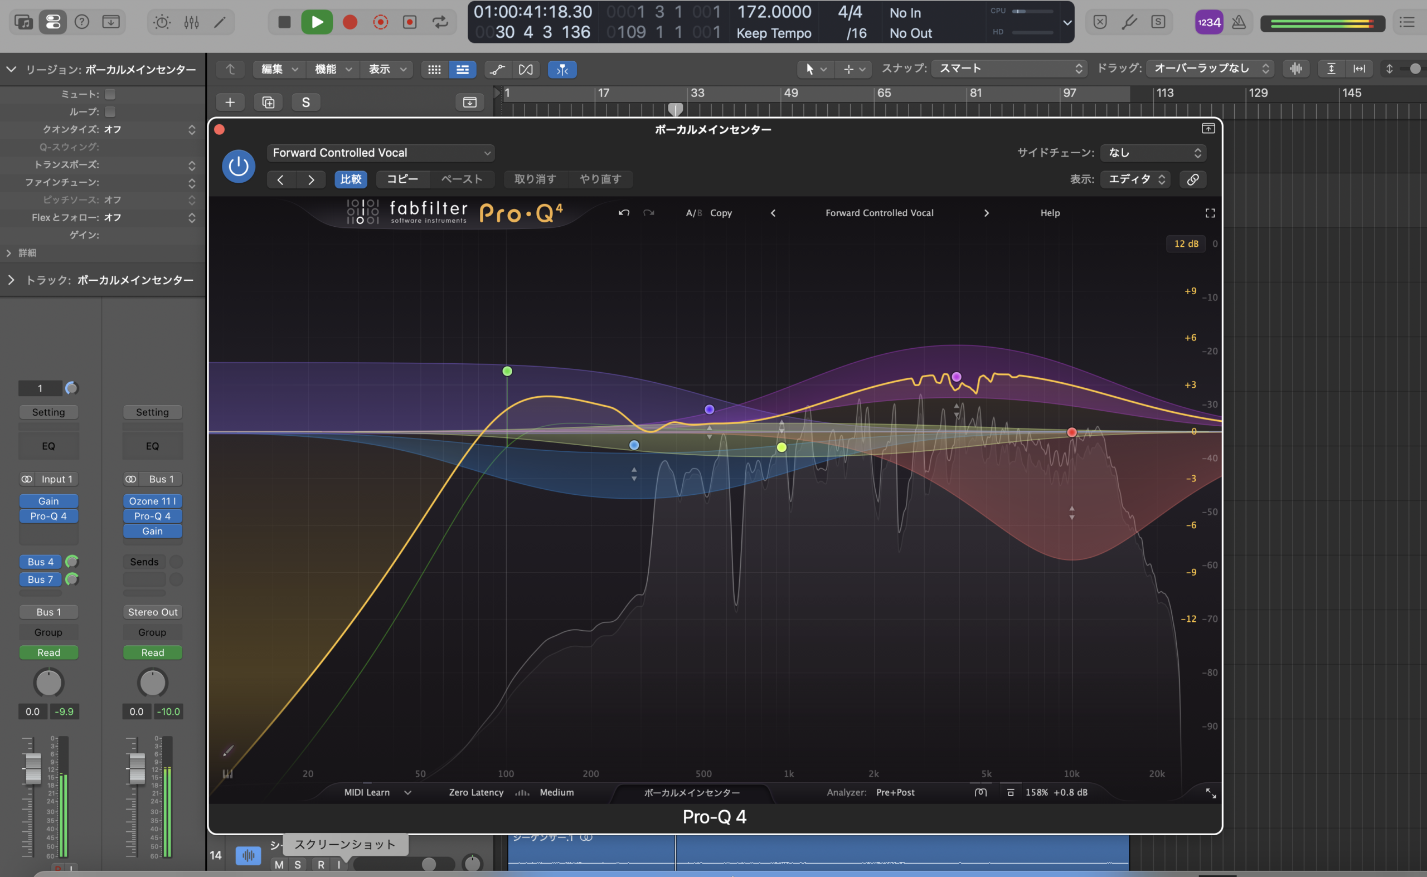This screenshot has width=1427, height=877.
Task: Open the 表示 エディタ dropdown
Action: pos(1135,179)
